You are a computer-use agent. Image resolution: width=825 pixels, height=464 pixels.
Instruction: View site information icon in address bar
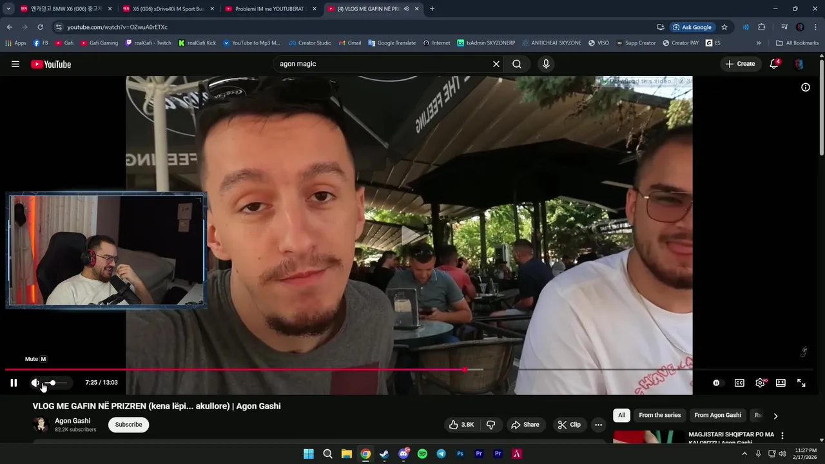point(59,27)
